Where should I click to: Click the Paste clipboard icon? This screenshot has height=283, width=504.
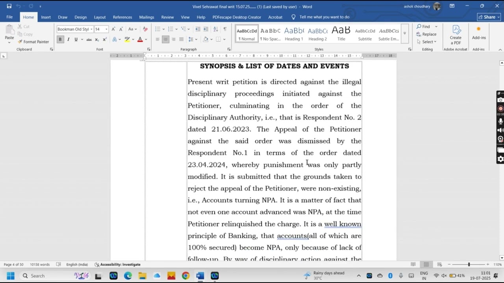point(9,30)
